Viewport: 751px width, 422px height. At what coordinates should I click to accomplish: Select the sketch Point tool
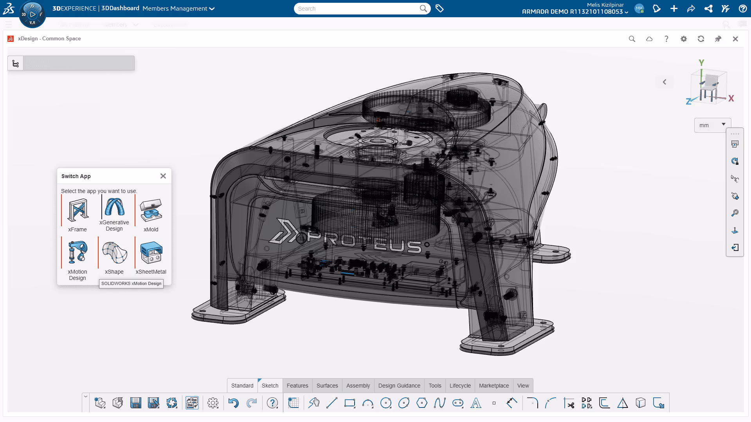[494, 403]
